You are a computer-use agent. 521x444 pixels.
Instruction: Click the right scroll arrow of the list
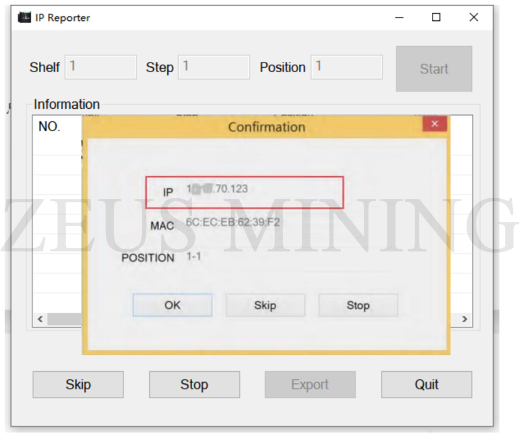pos(465,319)
